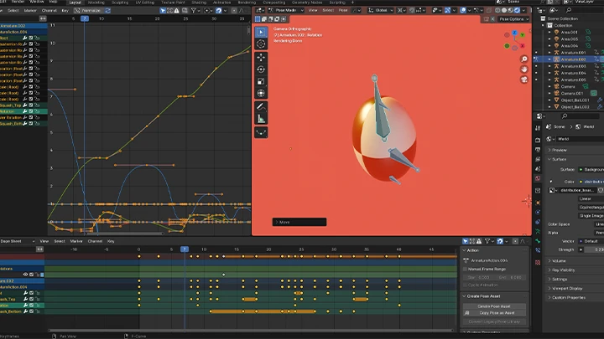604x339 pixels.
Task: Click the Dope Sheet only-selected arrow icon
Action: pos(466,241)
